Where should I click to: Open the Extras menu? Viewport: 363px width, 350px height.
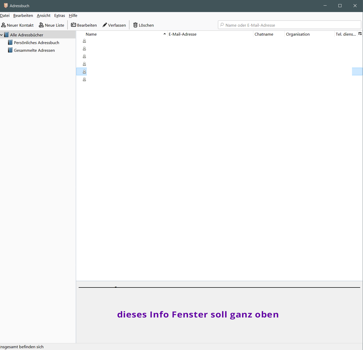60,16
